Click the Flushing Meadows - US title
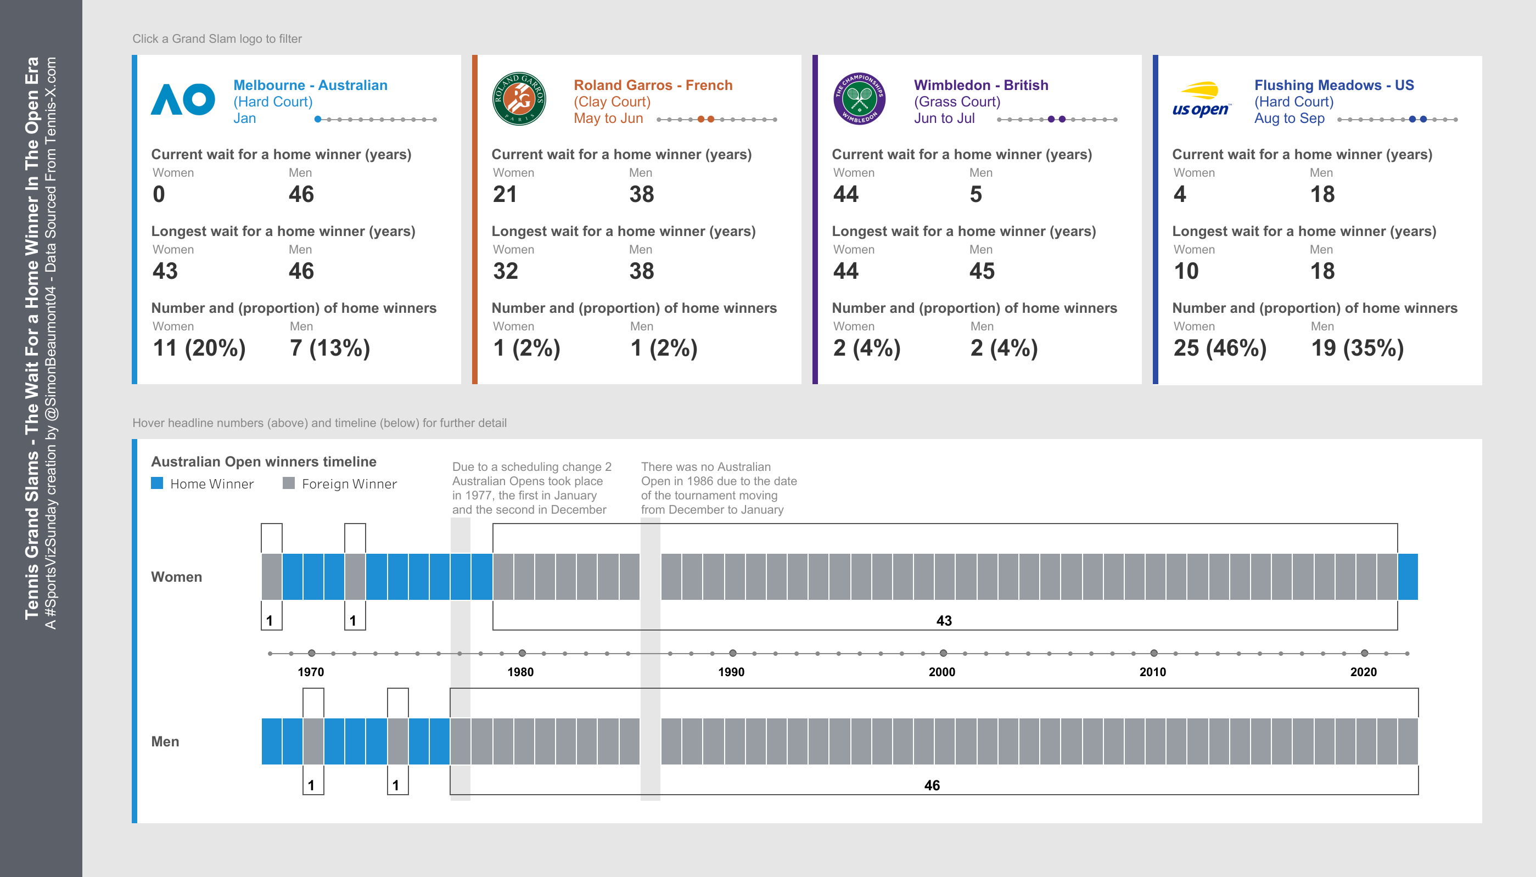This screenshot has height=877, width=1536. (x=1333, y=85)
